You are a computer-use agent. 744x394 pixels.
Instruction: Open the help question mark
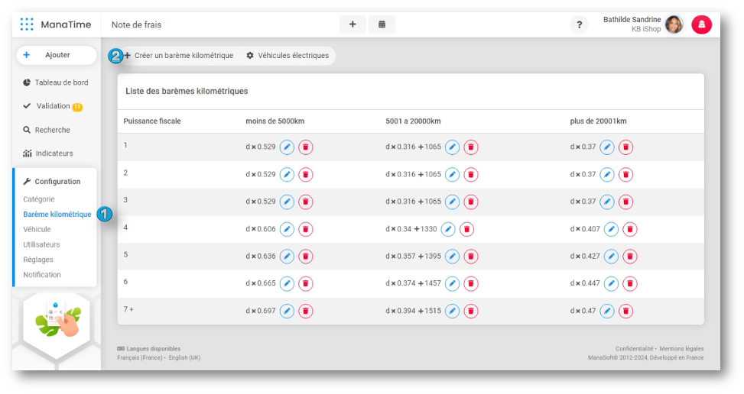coord(580,24)
